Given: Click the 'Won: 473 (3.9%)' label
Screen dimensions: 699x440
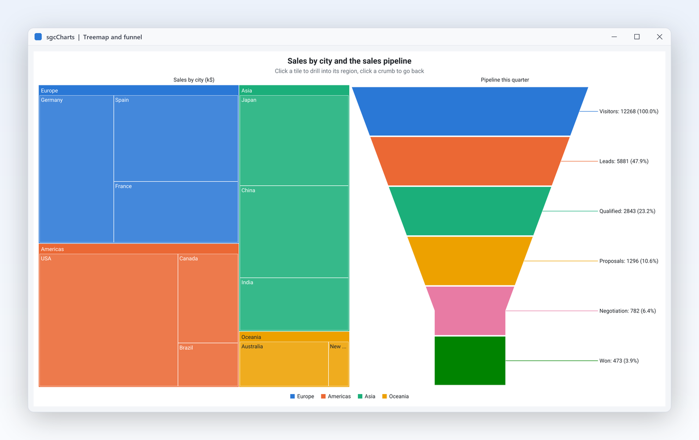Looking at the screenshot, I should [x=619, y=361].
